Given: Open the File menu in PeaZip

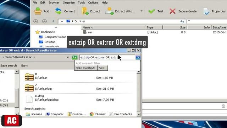Looking at the screenshot, I should [35, 2].
